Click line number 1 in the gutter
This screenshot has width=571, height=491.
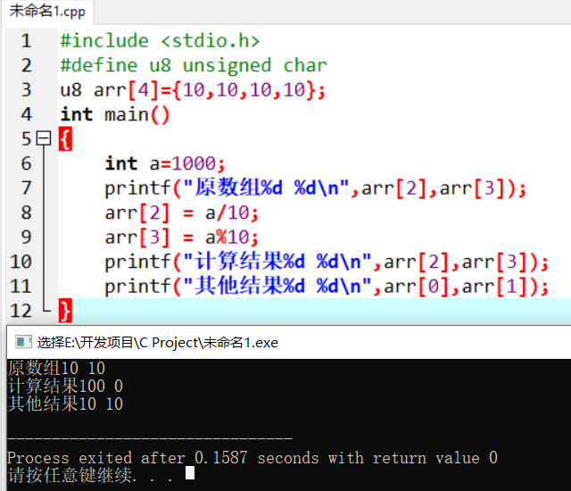(26, 41)
